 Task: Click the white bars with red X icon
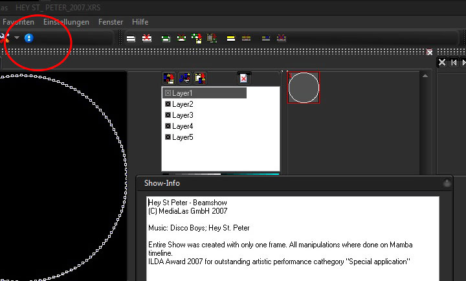pos(147,38)
